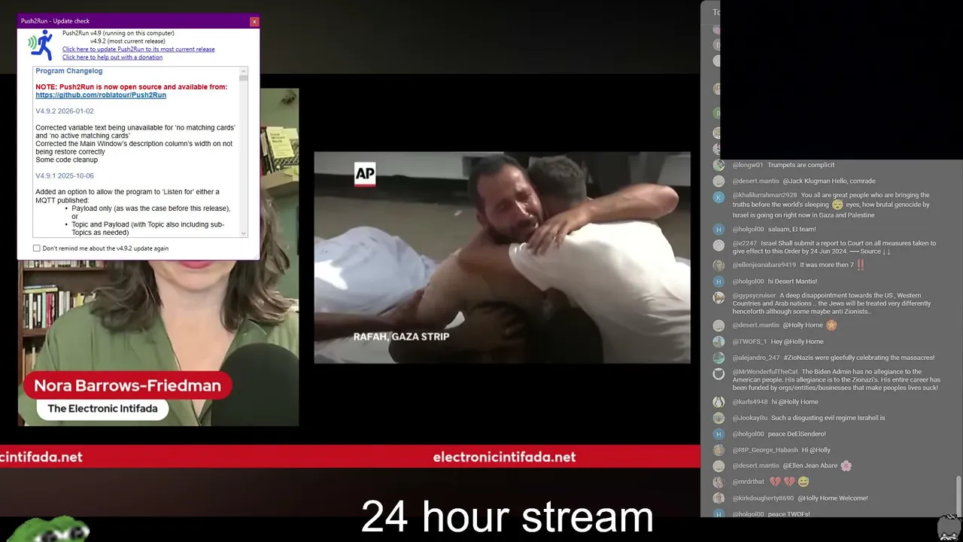
Task: Click the avatar of @gypsycruiser
Action: pyautogui.click(x=718, y=297)
